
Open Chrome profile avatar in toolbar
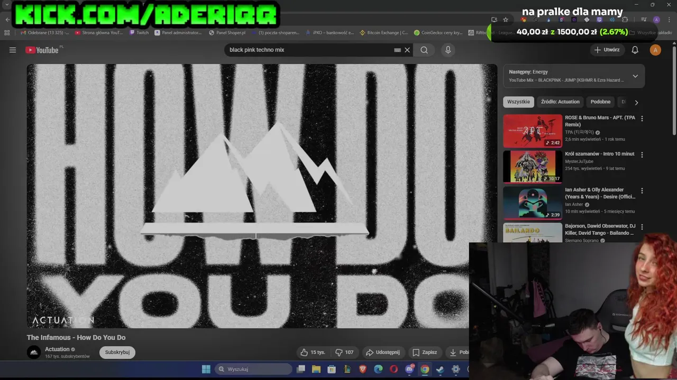pos(656,20)
